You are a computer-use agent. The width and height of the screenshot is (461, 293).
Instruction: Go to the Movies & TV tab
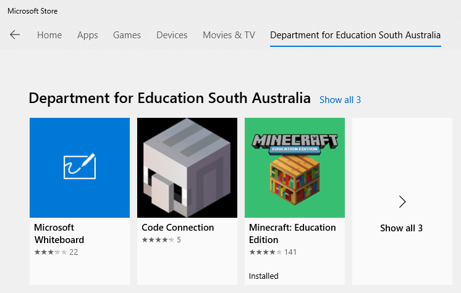[229, 35]
